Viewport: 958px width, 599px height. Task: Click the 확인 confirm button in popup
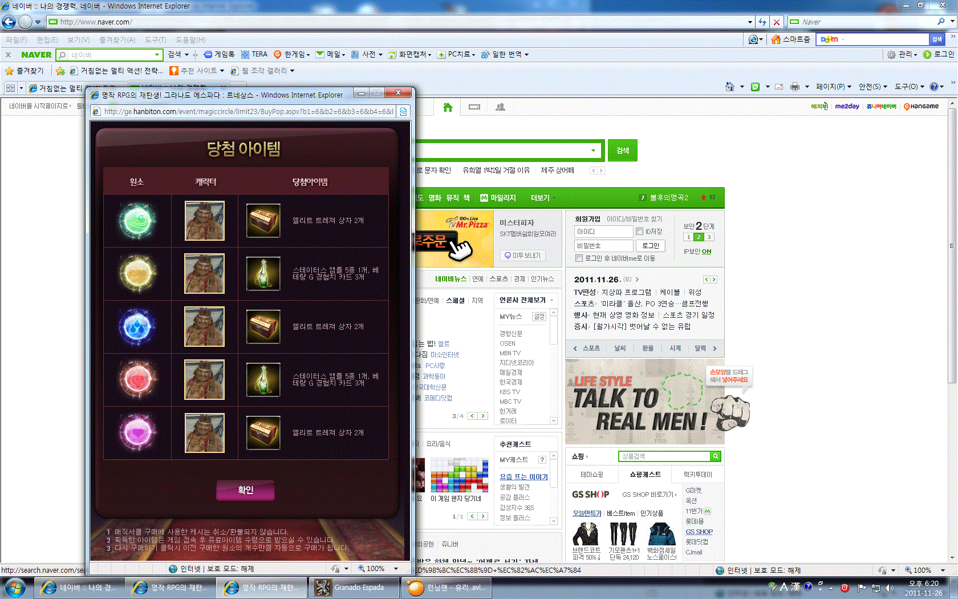coord(245,490)
